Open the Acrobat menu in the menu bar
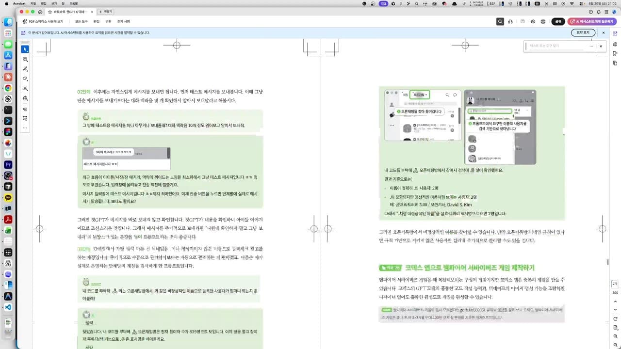621x349 pixels. point(19,3)
